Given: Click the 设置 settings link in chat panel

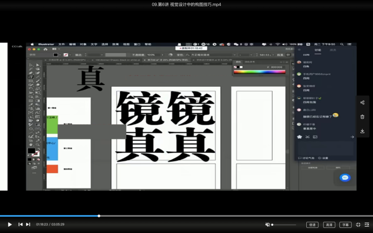Looking at the screenshot, I should (325, 158).
